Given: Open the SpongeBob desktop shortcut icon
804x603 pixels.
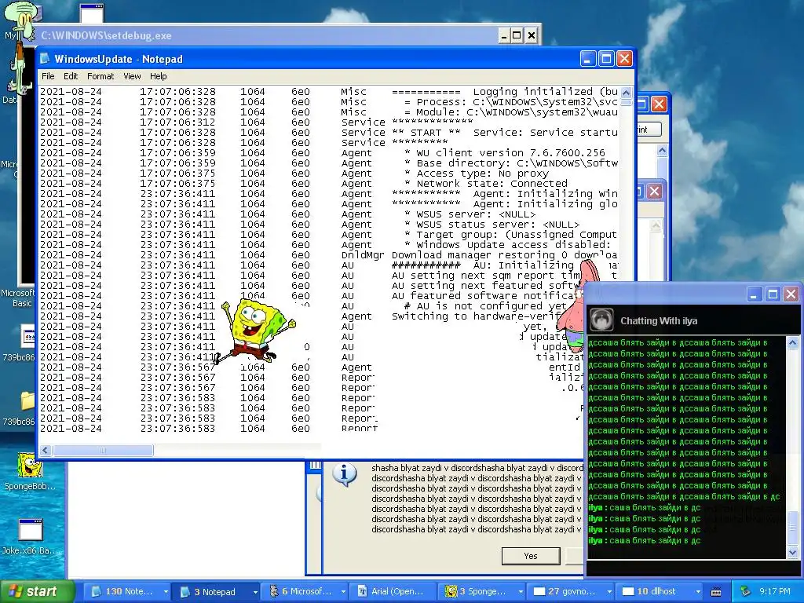Looking at the screenshot, I should [31, 465].
